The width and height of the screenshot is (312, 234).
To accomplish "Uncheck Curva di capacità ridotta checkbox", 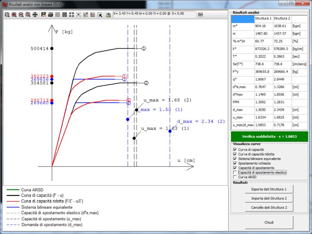I will (235, 154).
